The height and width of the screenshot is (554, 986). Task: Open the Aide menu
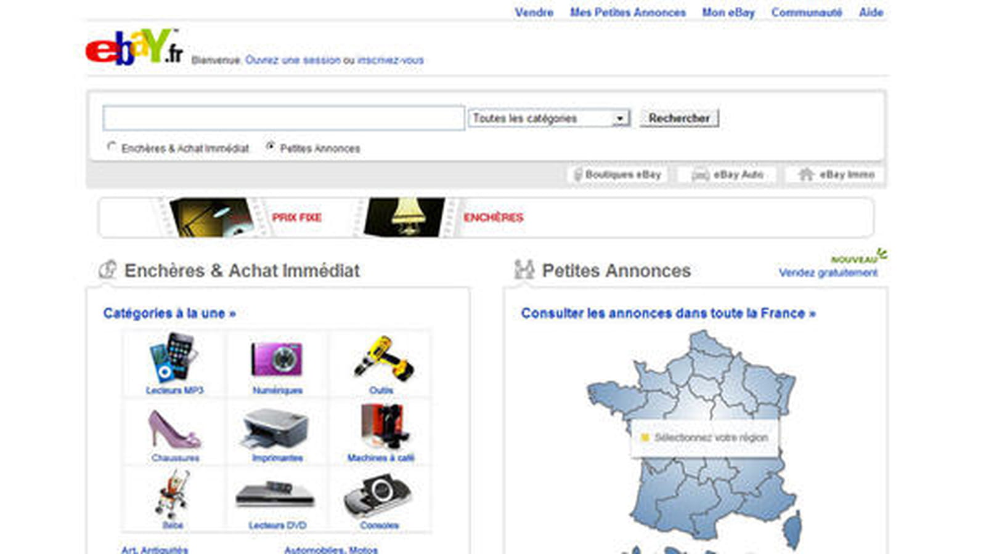[x=871, y=12]
